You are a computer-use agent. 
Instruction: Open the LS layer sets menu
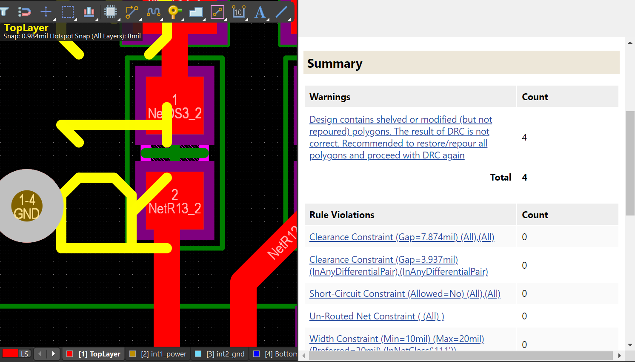(x=25, y=354)
